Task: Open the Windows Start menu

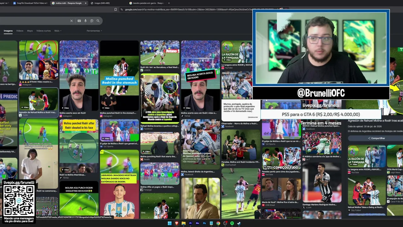Action: 169,223
